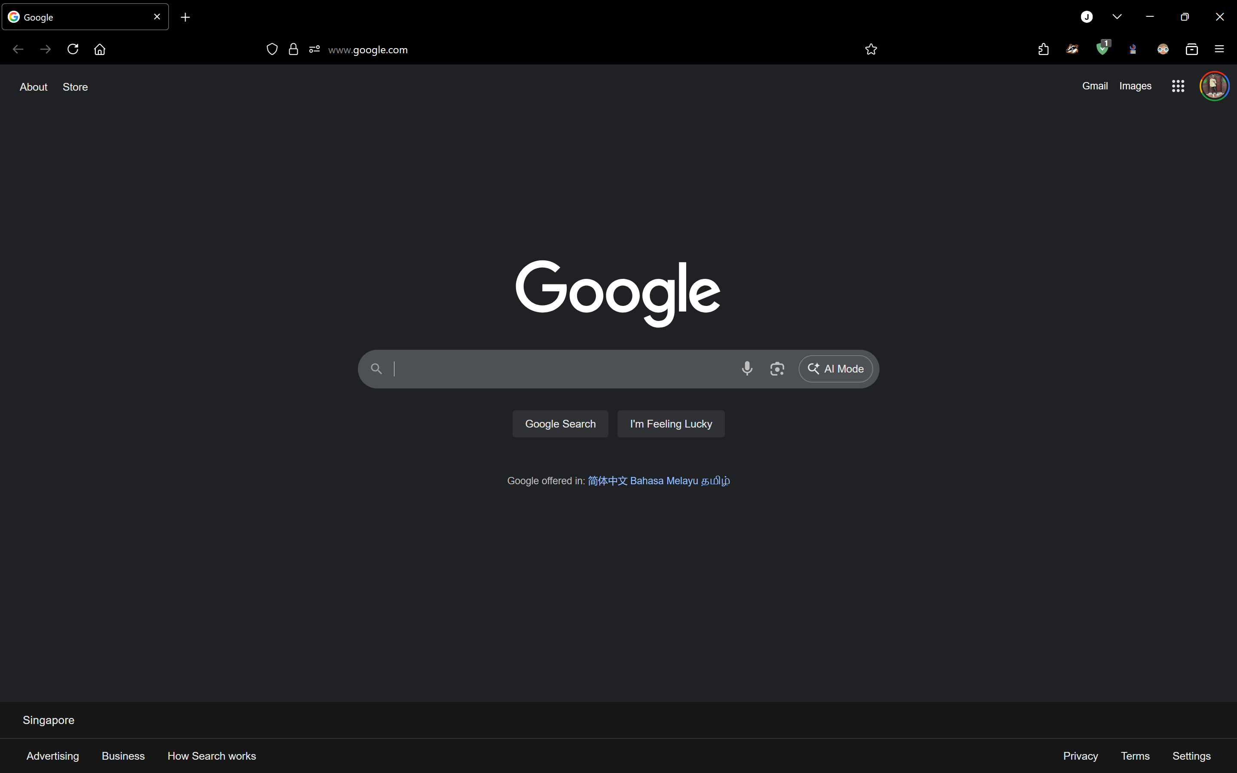
Task: Switch language to Tamil
Action: 715,480
